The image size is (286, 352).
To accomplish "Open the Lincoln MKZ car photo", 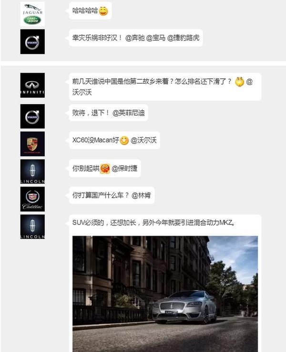I will pyautogui.click(x=165, y=294).
